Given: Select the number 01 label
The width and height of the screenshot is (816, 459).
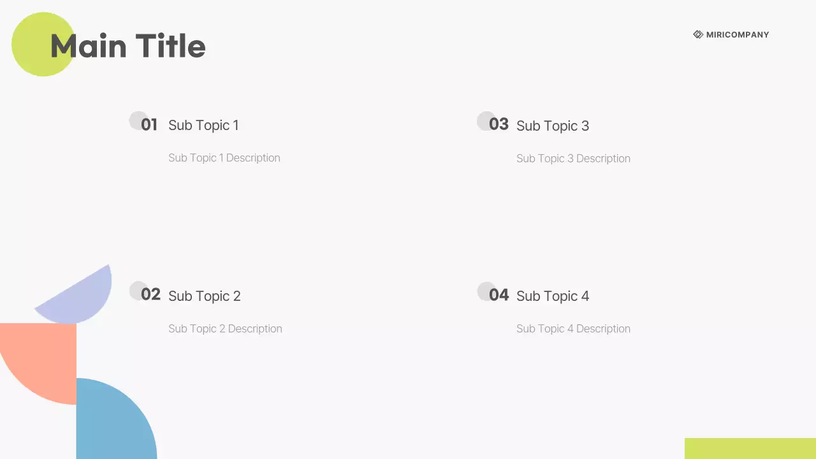Looking at the screenshot, I should click(149, 125).
